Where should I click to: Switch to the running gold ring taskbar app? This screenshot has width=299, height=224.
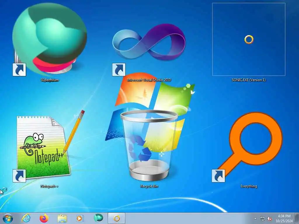tap(117, 218)
